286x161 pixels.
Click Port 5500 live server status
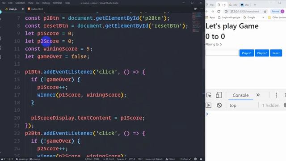(93, 159)
